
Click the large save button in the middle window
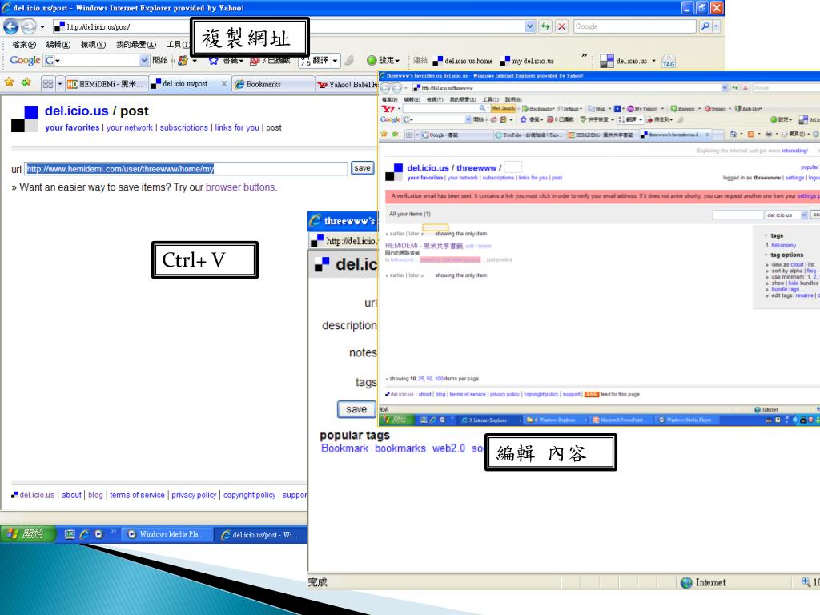pyautogui.click(x=356, y=409)
